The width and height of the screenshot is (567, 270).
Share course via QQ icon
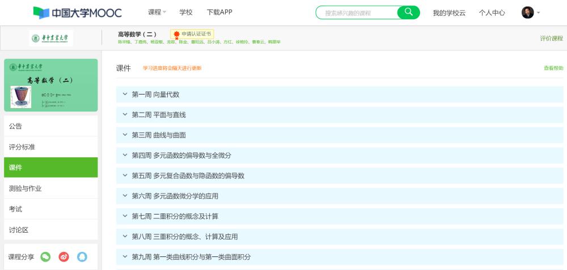82,257
